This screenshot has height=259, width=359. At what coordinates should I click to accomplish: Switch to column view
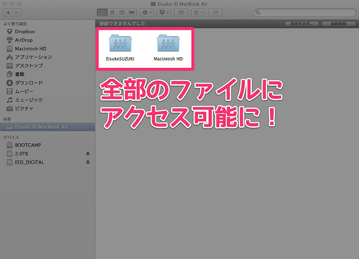point(122,12)
